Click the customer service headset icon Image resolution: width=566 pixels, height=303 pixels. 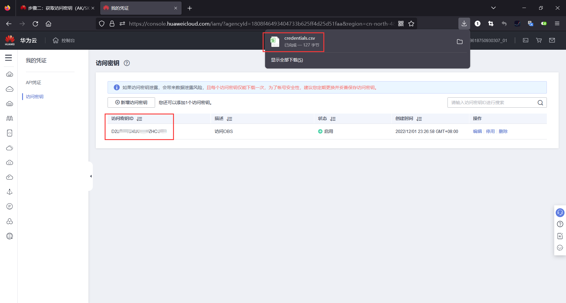coord(560,212)
